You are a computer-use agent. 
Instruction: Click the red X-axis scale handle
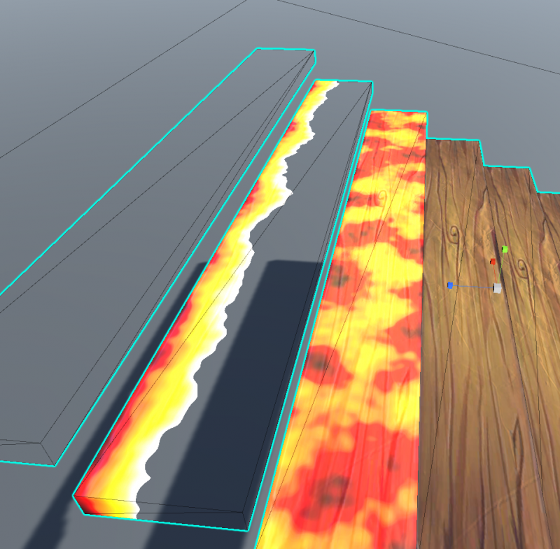click(x=493, y=262)
